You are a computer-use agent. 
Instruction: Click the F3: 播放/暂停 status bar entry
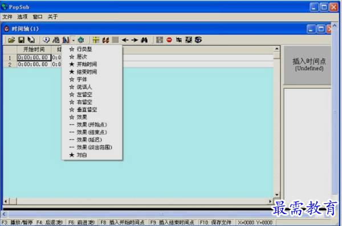tap(17, 223)
